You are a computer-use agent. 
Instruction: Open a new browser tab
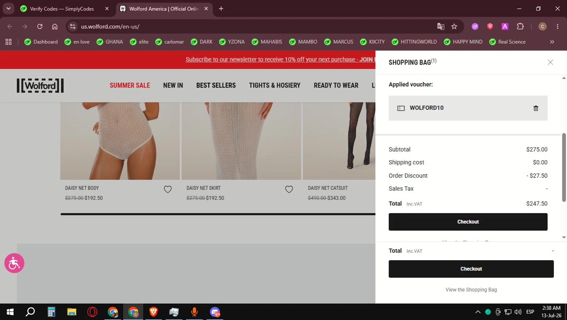coord(221,9)
